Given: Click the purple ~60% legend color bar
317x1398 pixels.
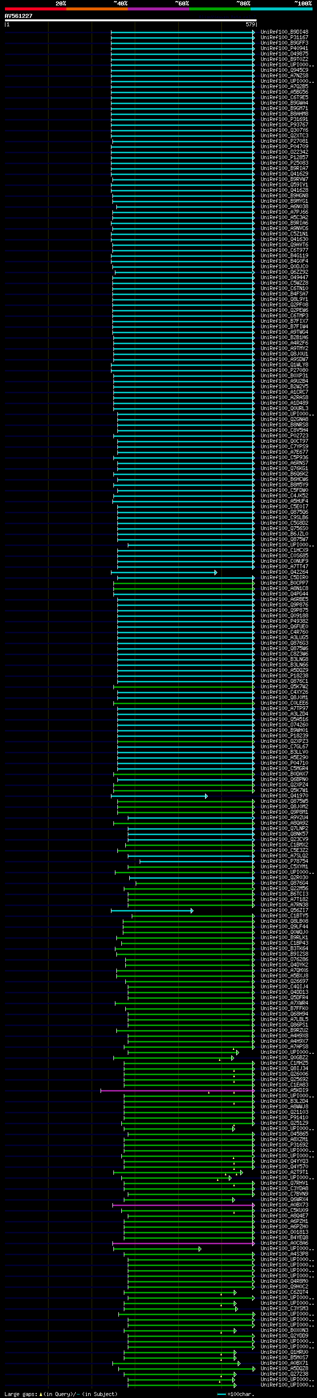Looking at the screenshot, I should [x=158, y=9].
